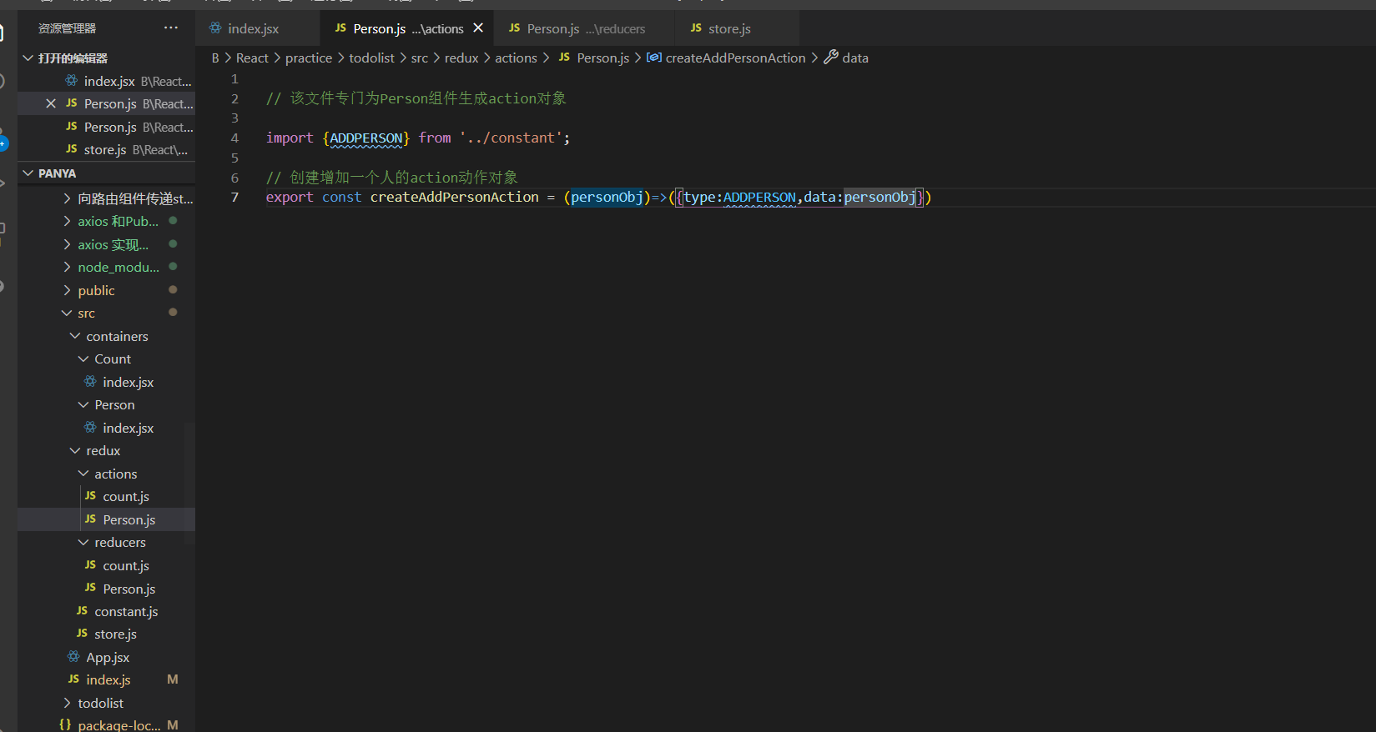The width and height of the screenshot is (1376, 732).
Task: Click the actions breadcrumb segment
Action: click(x=516, y=58)
